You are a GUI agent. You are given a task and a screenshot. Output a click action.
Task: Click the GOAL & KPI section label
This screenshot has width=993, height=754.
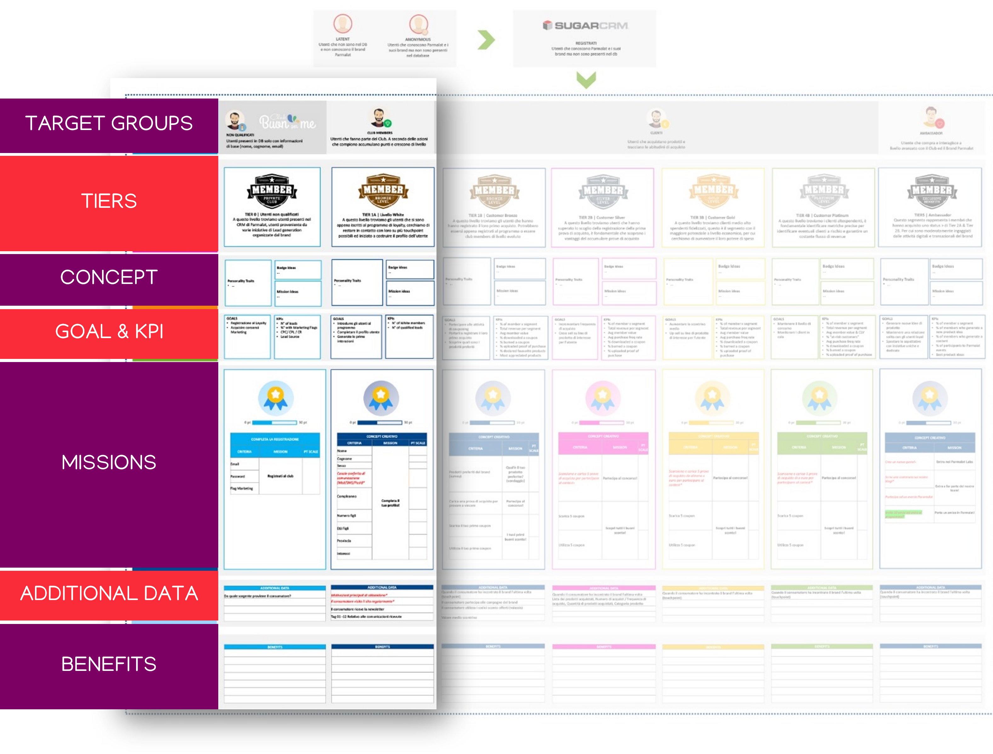[109, 331]
